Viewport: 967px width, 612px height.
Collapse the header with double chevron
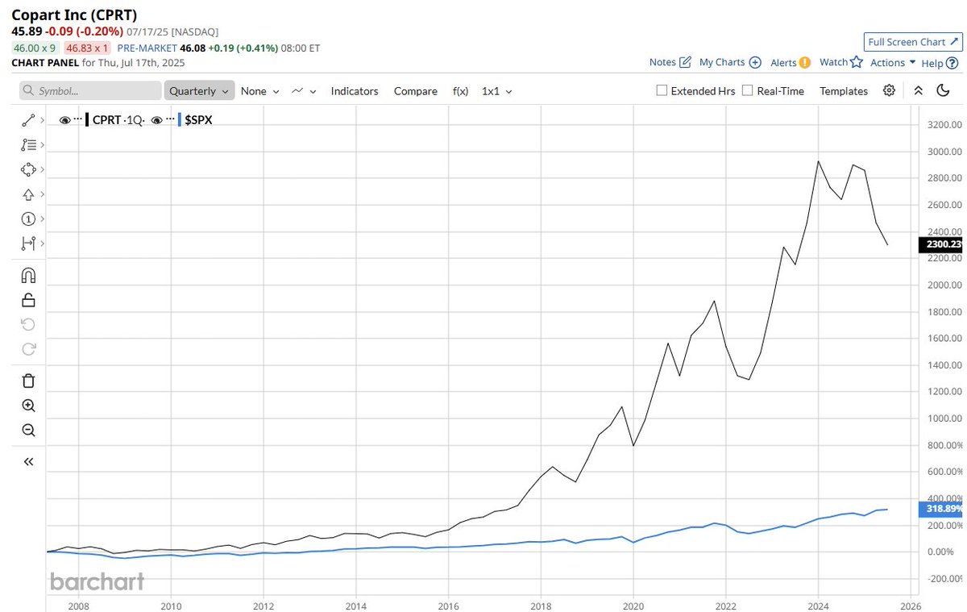pyautogui.click(x=918, y=90)
